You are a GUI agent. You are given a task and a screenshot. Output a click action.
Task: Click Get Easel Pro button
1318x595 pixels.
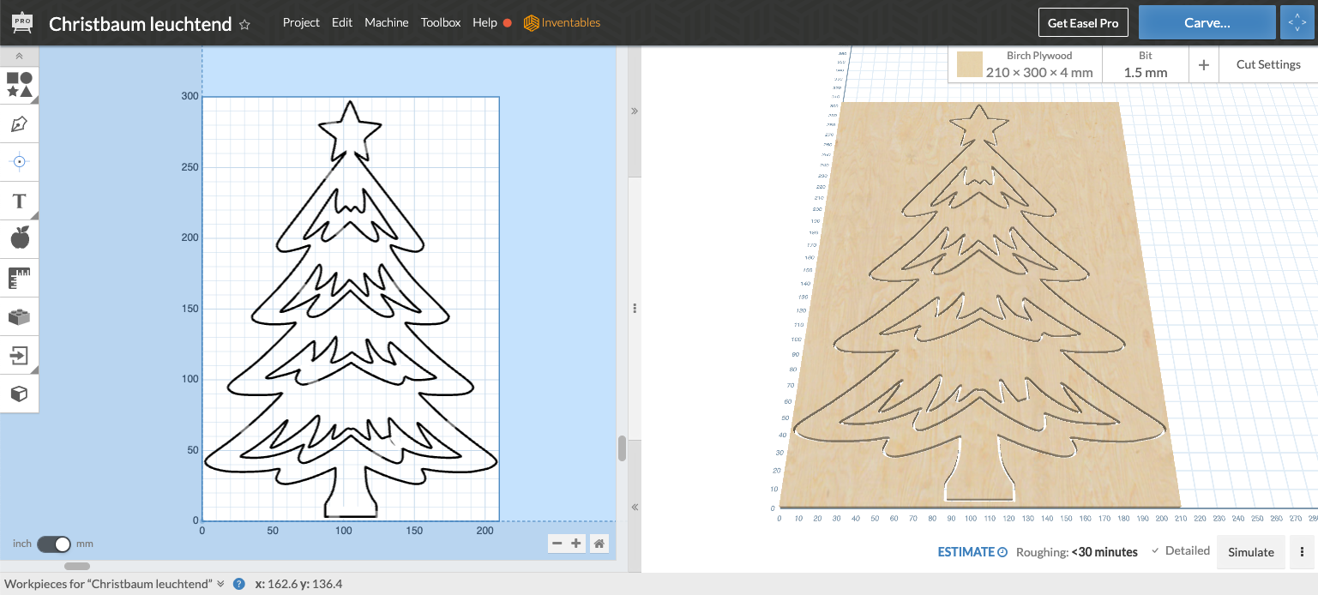click(x=1083, y=23)
